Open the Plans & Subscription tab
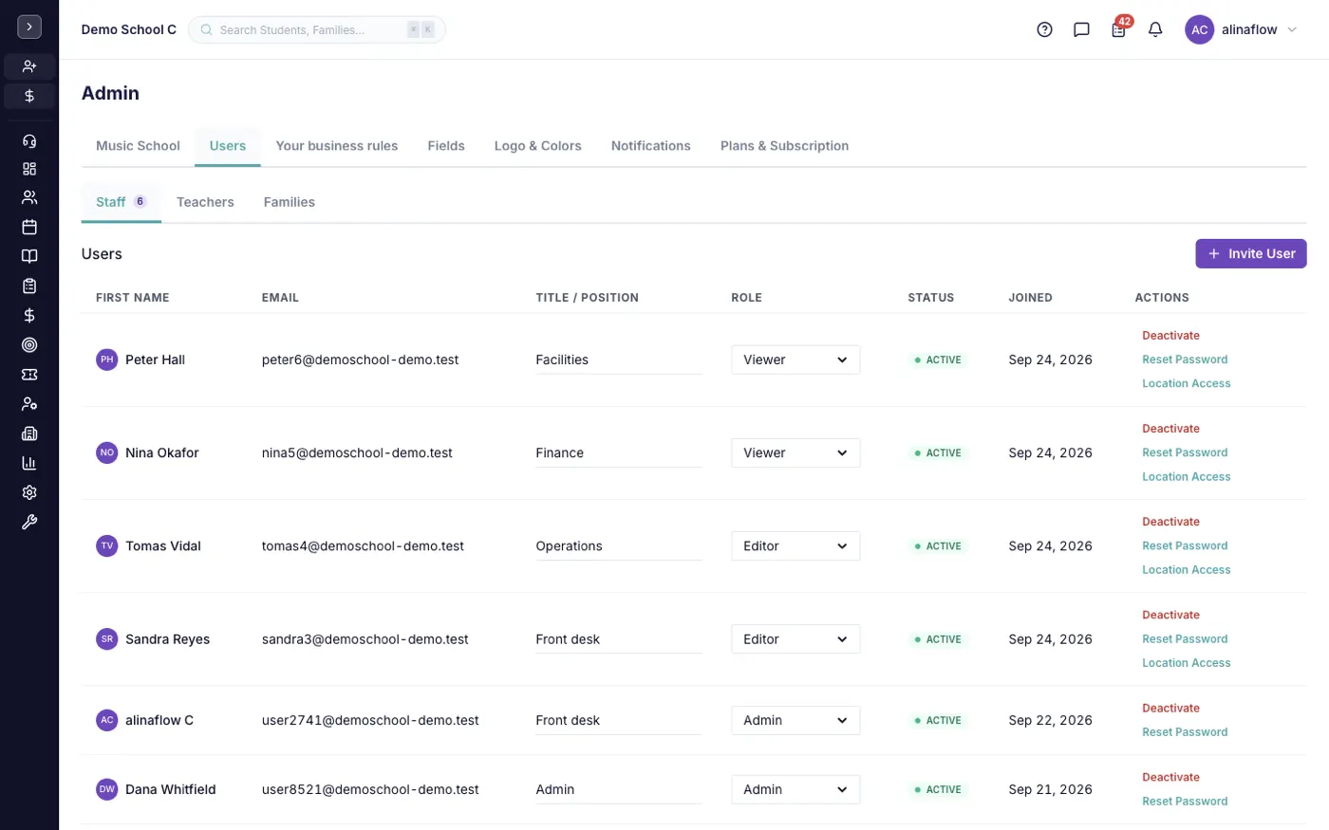 click(784, 145)
